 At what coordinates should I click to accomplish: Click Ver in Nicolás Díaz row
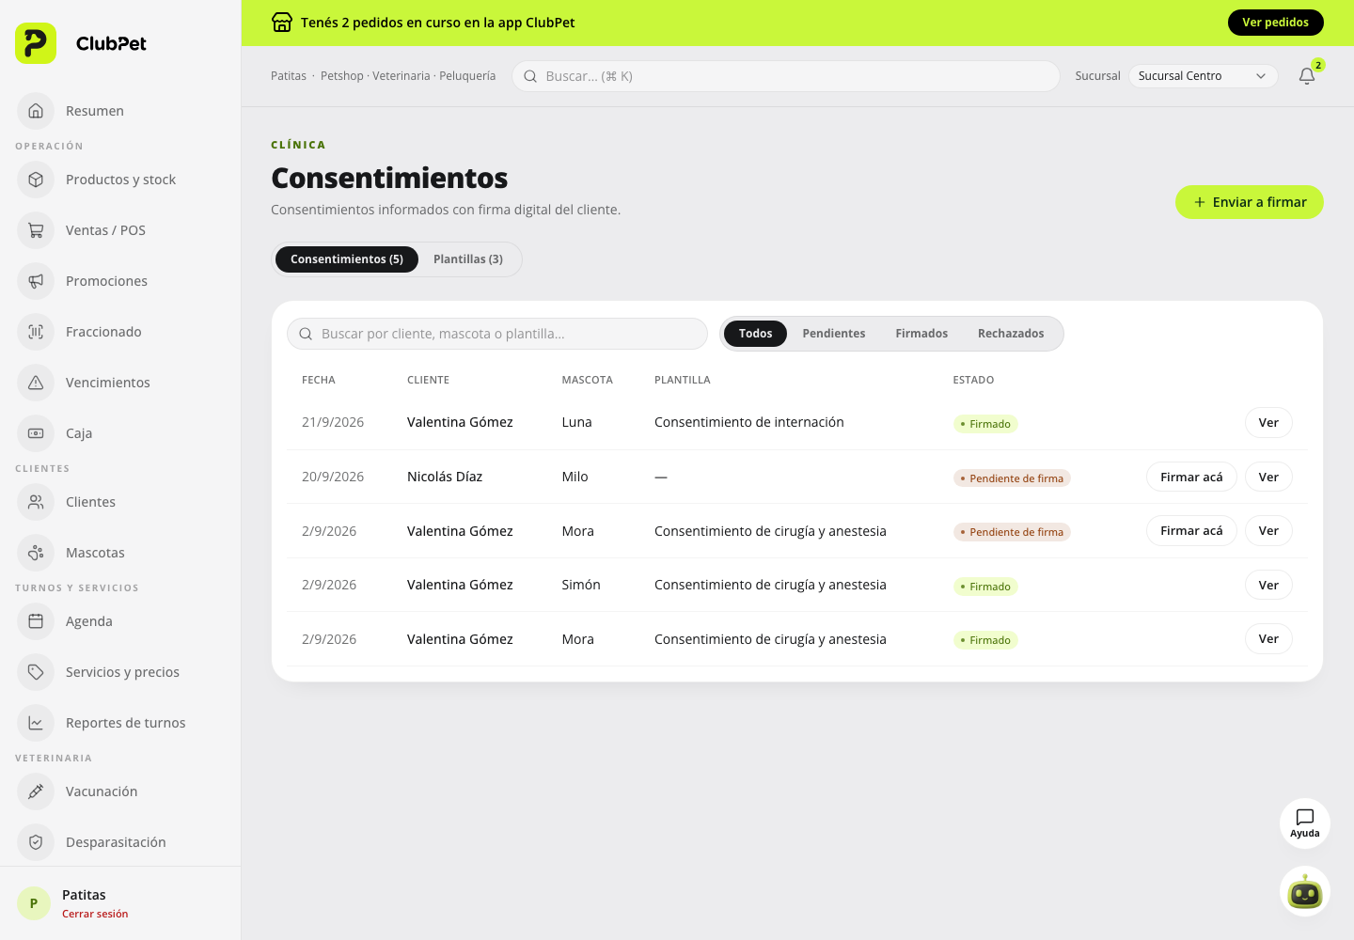(x=1268, y=477)
